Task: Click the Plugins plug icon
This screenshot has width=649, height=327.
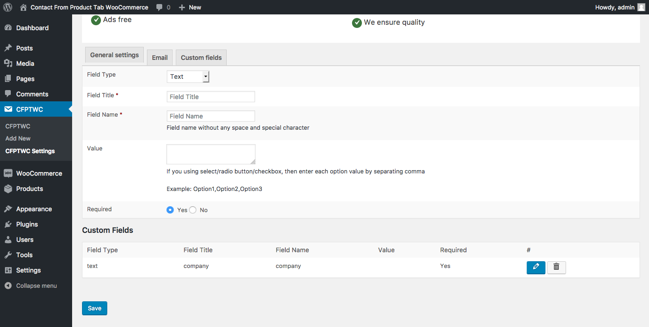Action: (8, 224)
